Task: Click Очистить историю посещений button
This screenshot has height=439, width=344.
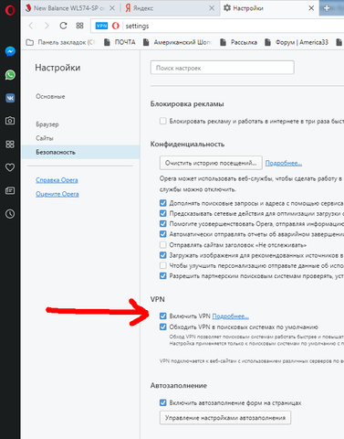Action: click(211, 163)
